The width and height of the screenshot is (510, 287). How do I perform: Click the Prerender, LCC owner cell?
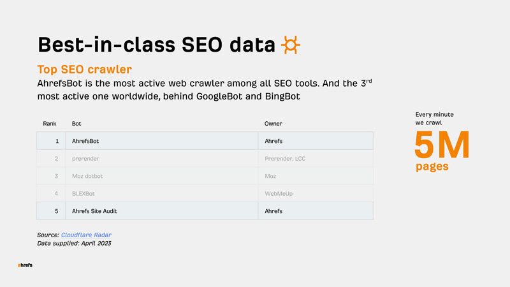pos(285,159)
